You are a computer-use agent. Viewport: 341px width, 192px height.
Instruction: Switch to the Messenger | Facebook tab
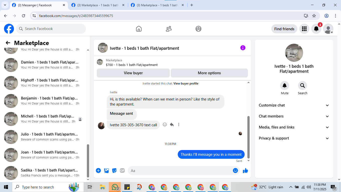tap(39, 5)
